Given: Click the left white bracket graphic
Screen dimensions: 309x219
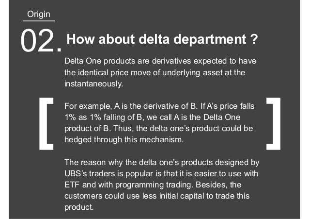Looking at the screenshot, I should [x=46, y=124].
